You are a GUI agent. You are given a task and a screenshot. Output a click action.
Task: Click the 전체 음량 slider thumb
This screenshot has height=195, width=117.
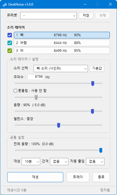pos(101,150)
